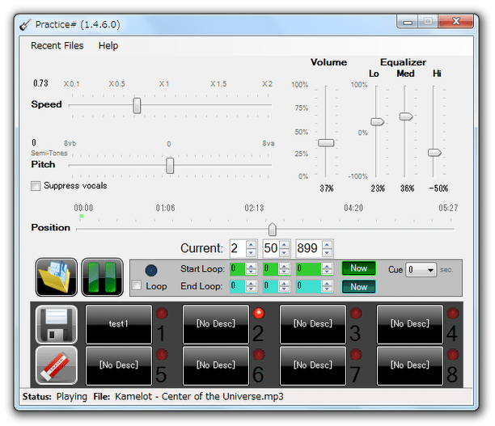This screenshot has width=495, height=426.
Task: Click the Hi equalizer slider handle
Action: coord(434,153)
